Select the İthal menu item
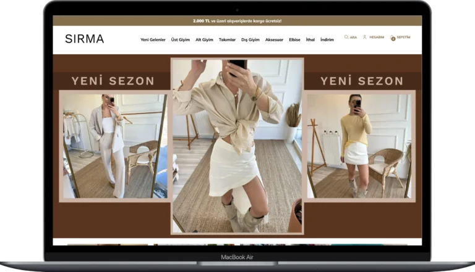 point(310,39)
